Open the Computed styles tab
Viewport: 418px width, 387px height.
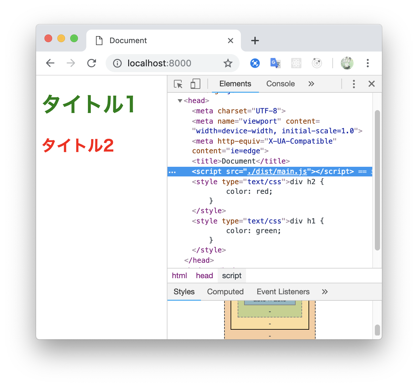point(225,292)
